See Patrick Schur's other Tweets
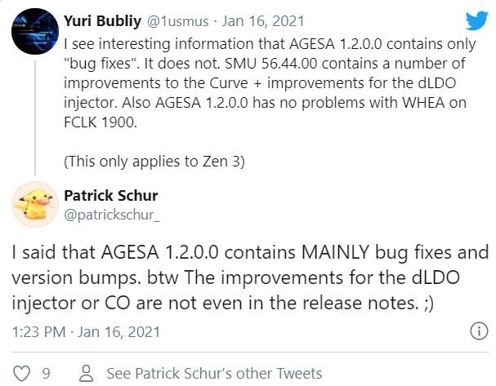The width and height of the screenshot is (496, 386). [x=214, y=373]
